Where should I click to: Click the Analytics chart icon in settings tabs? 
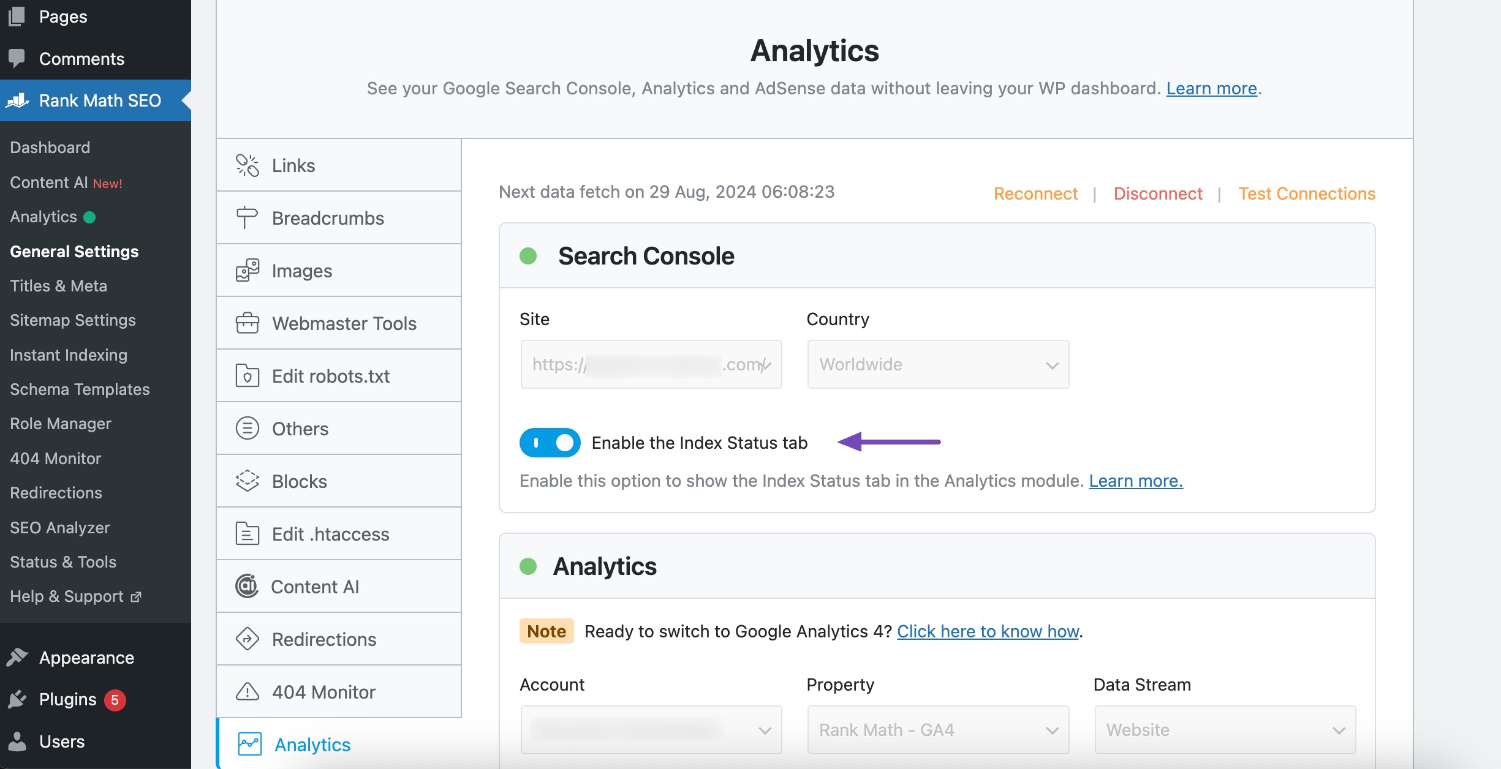(x=250, y=745)
